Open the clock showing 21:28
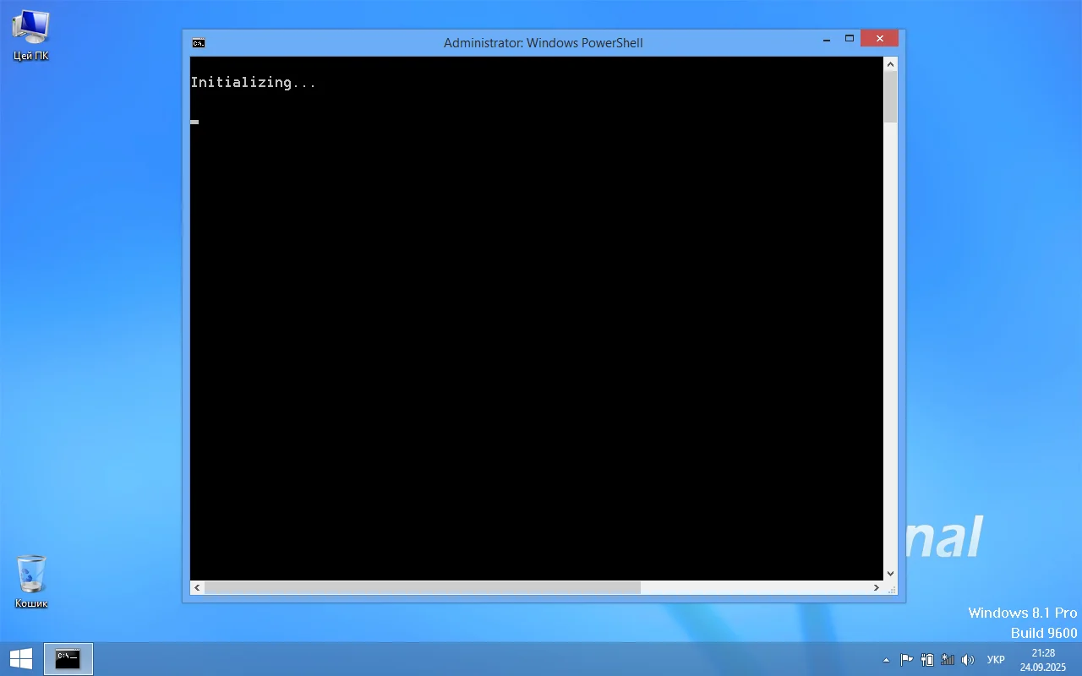Image resolution: width=1082 pixels, height=676 pixels. [x=1042, y=659]
